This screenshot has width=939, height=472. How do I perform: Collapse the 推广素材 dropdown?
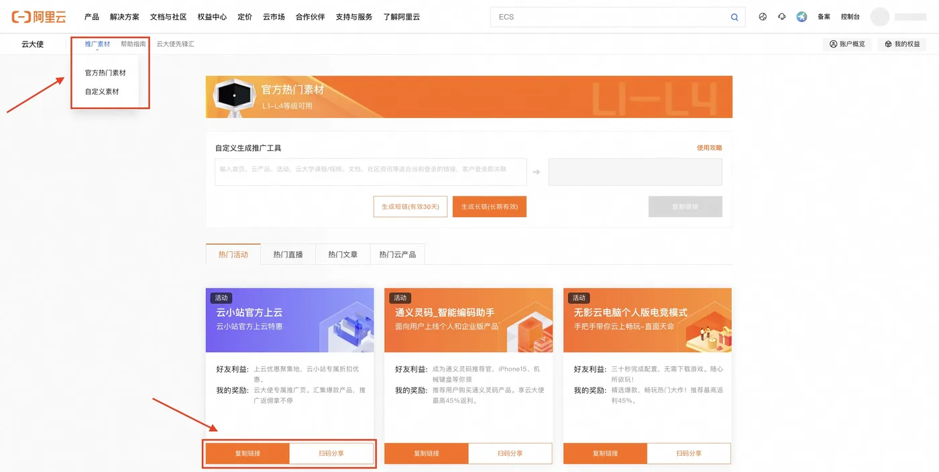click(97, 44)
